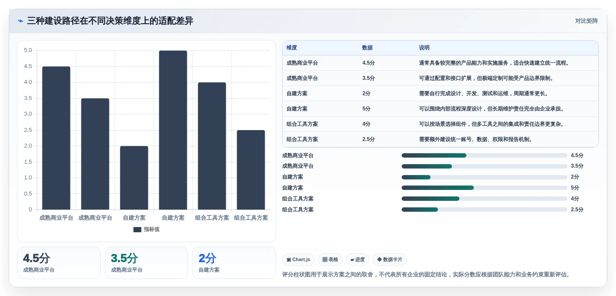Click the 4.5分 progress bar
The height and width of the screenshot is (296, 616).
tap(484, 155)
